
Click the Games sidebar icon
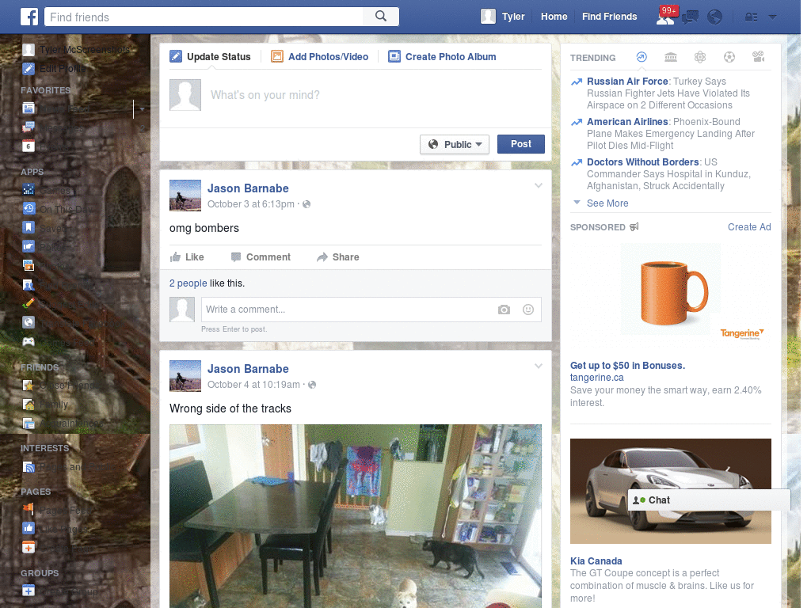[x=29, y=190]
